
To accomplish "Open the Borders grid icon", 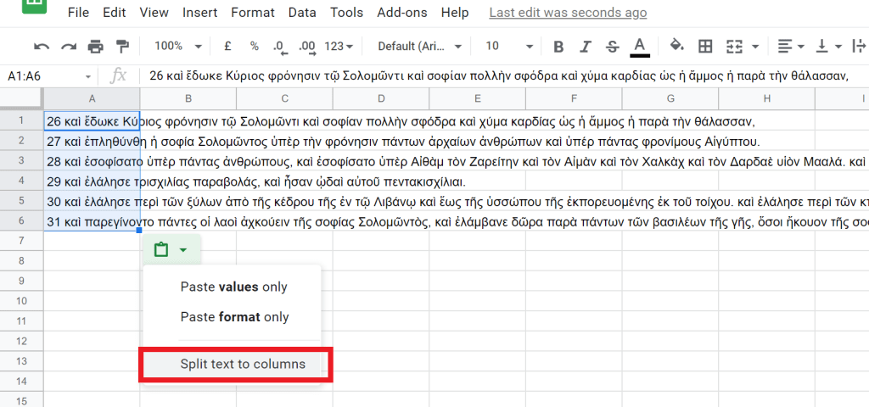I will [705, 46].
